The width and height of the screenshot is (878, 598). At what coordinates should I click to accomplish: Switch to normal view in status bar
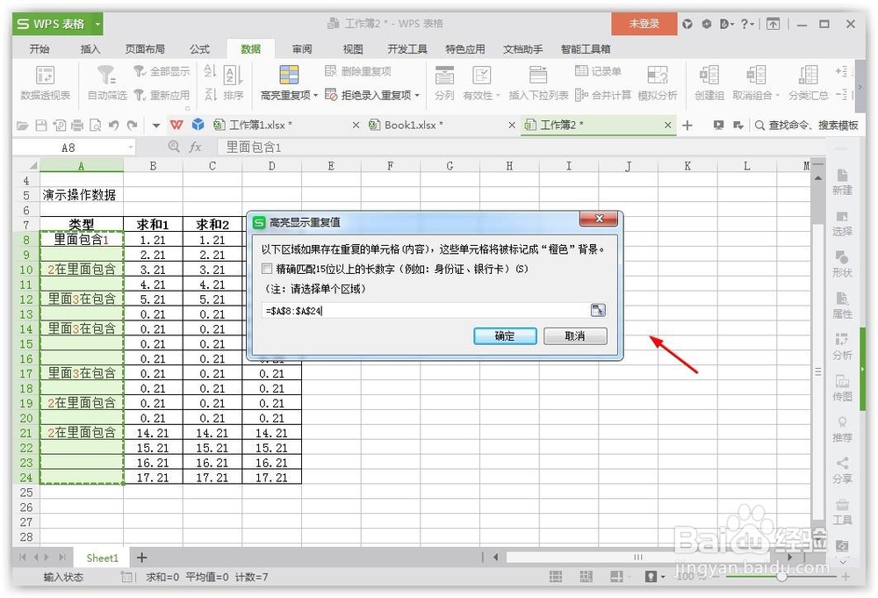coord(556,576)
